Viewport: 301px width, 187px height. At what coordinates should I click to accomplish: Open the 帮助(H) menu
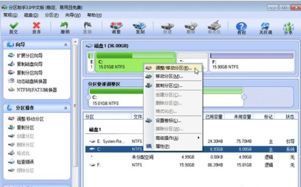[x=94, y=15]
